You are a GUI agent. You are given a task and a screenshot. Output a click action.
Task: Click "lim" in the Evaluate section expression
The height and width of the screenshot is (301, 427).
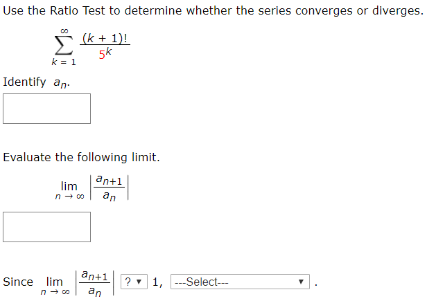(69, 187)
